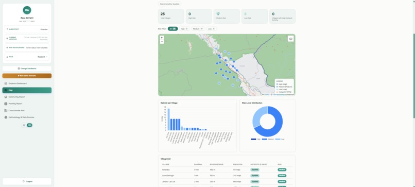Toggle Low series in donut legend

pyautogui.click(x=280, y=139)
